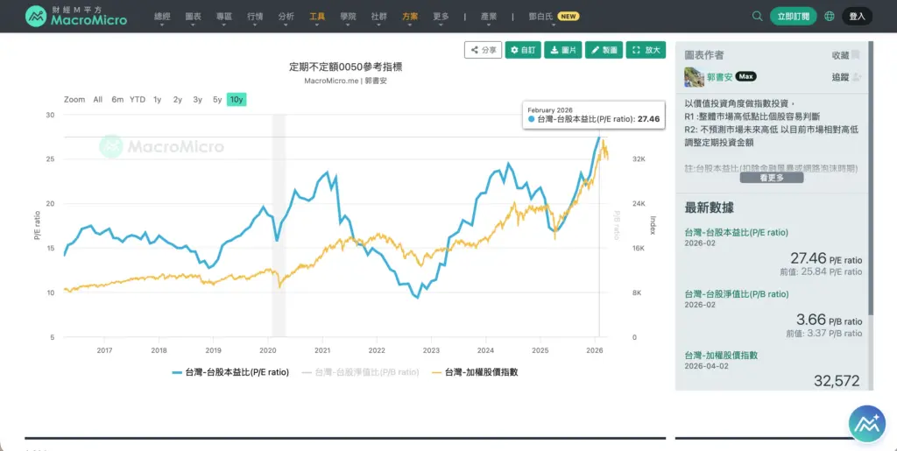Open 社群 navigation dropdown
The image size is (897, 451).
[x=378, y=18]
